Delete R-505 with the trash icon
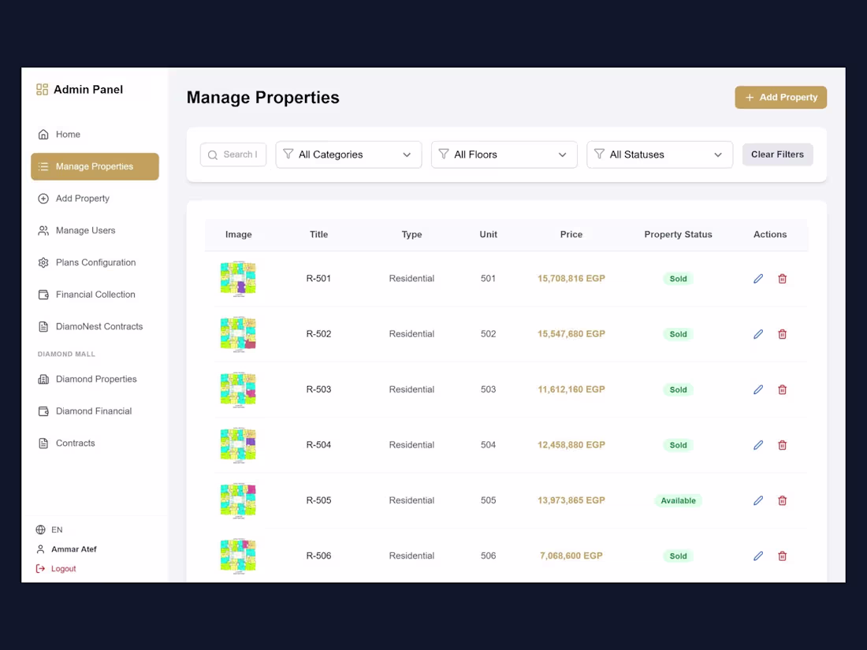The width and height of the screenshot is (867, 650). [783, 500]
